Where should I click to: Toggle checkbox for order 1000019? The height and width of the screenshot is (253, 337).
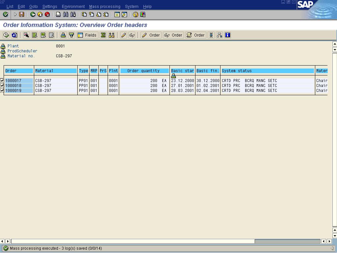[x=2, y=91]
